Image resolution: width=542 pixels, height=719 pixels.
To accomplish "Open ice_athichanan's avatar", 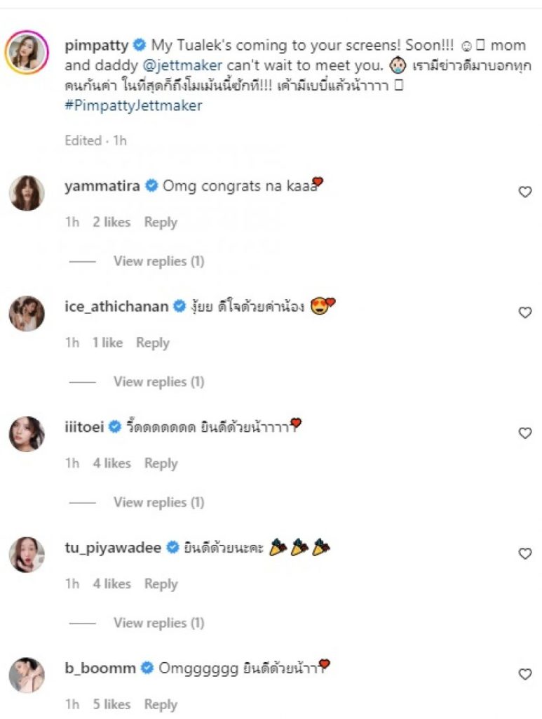I will (x=27, y=313).
